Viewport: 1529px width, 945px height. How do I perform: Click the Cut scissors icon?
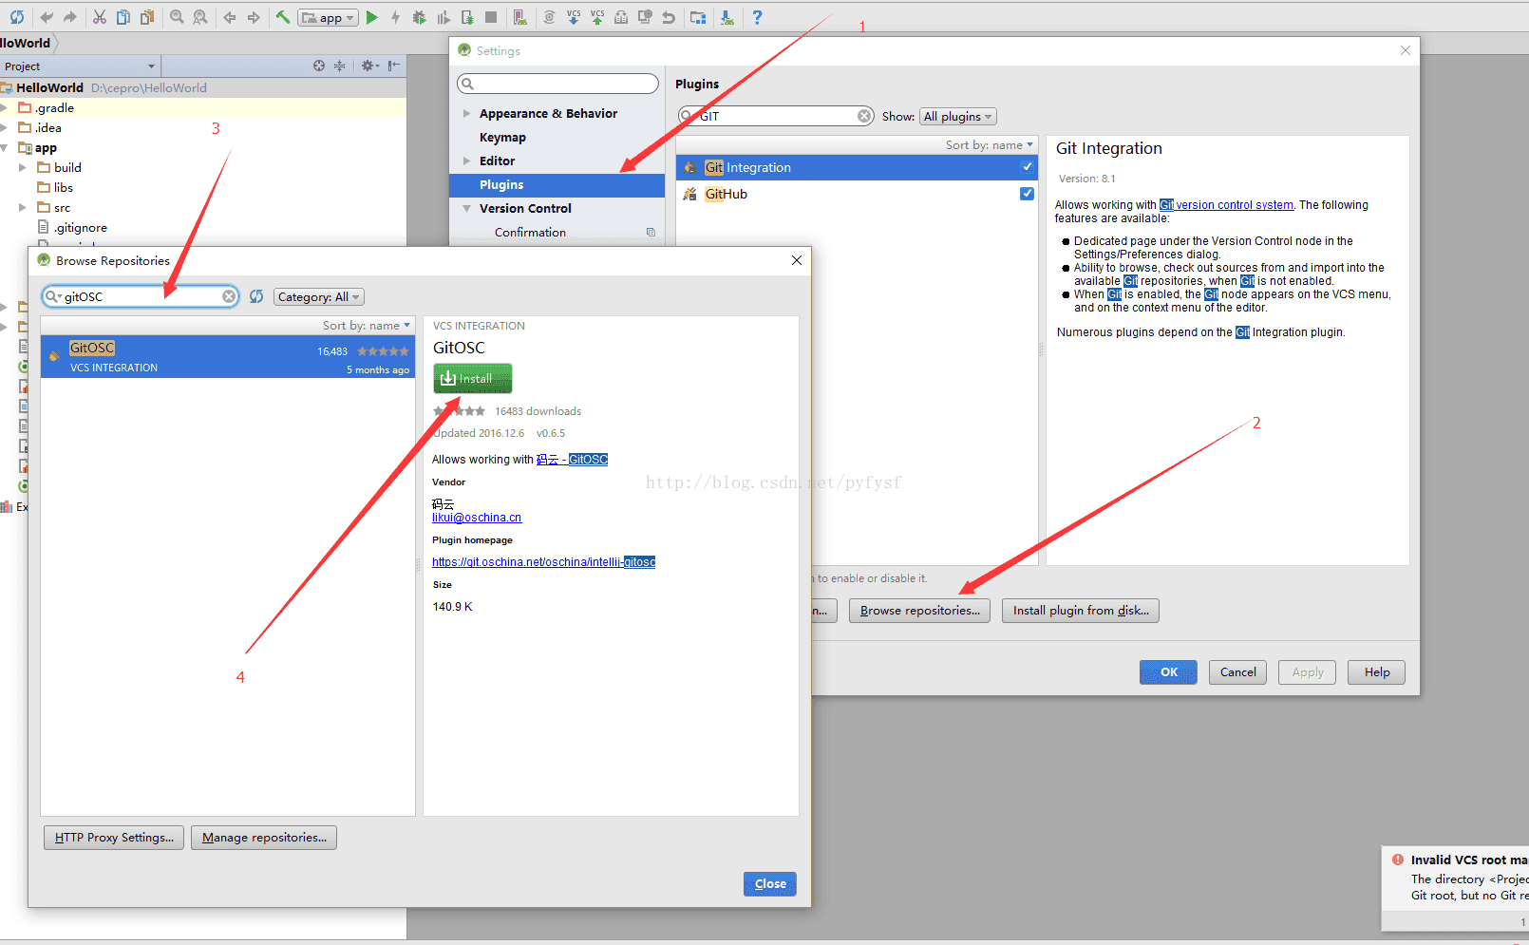pos(99,17)
